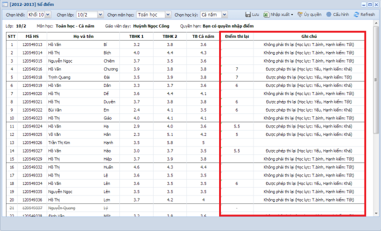Open the Ủy quyền button
The image size is (381, 231).
[x=310, y=15]
